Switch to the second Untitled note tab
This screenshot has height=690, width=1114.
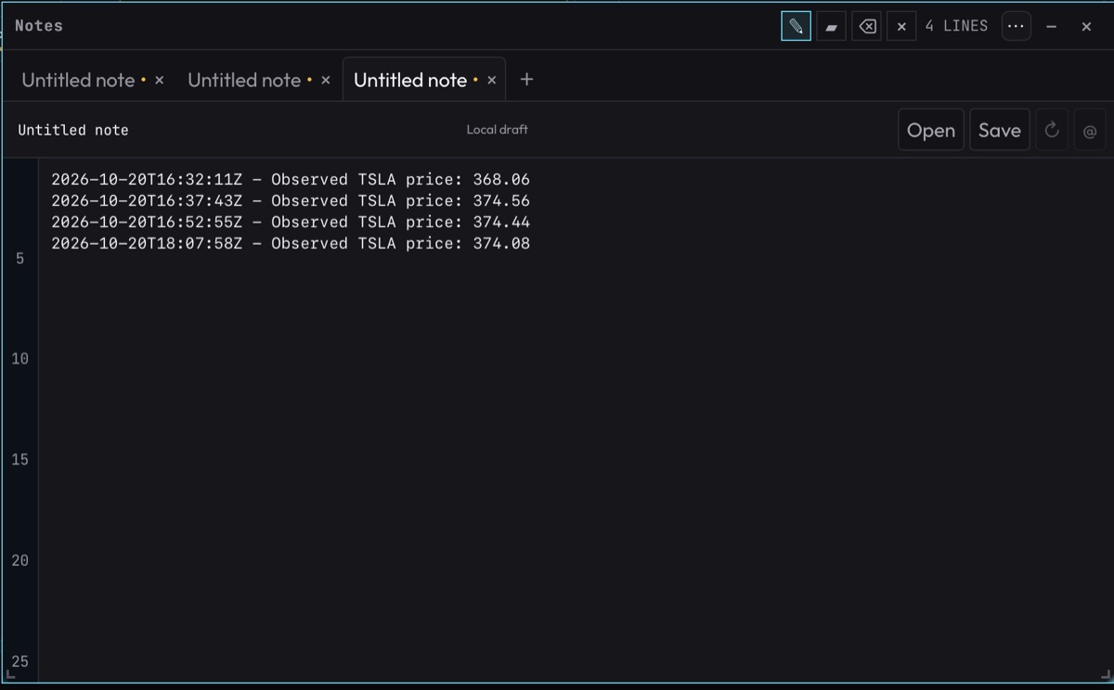[244, 80]
